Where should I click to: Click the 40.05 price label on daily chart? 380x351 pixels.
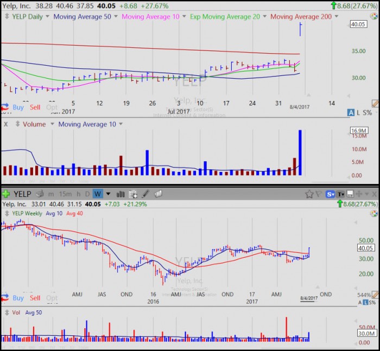point(359,24)
